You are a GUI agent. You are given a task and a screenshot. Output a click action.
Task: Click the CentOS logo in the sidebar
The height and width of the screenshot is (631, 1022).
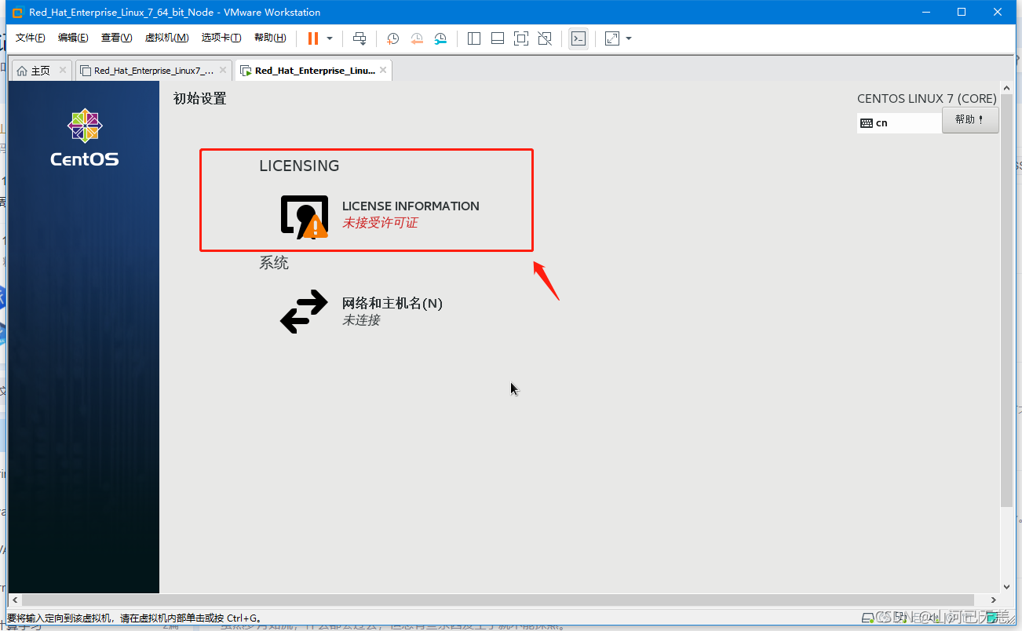click(85, 138)
